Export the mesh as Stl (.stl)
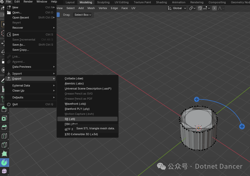 click(70, 119)
